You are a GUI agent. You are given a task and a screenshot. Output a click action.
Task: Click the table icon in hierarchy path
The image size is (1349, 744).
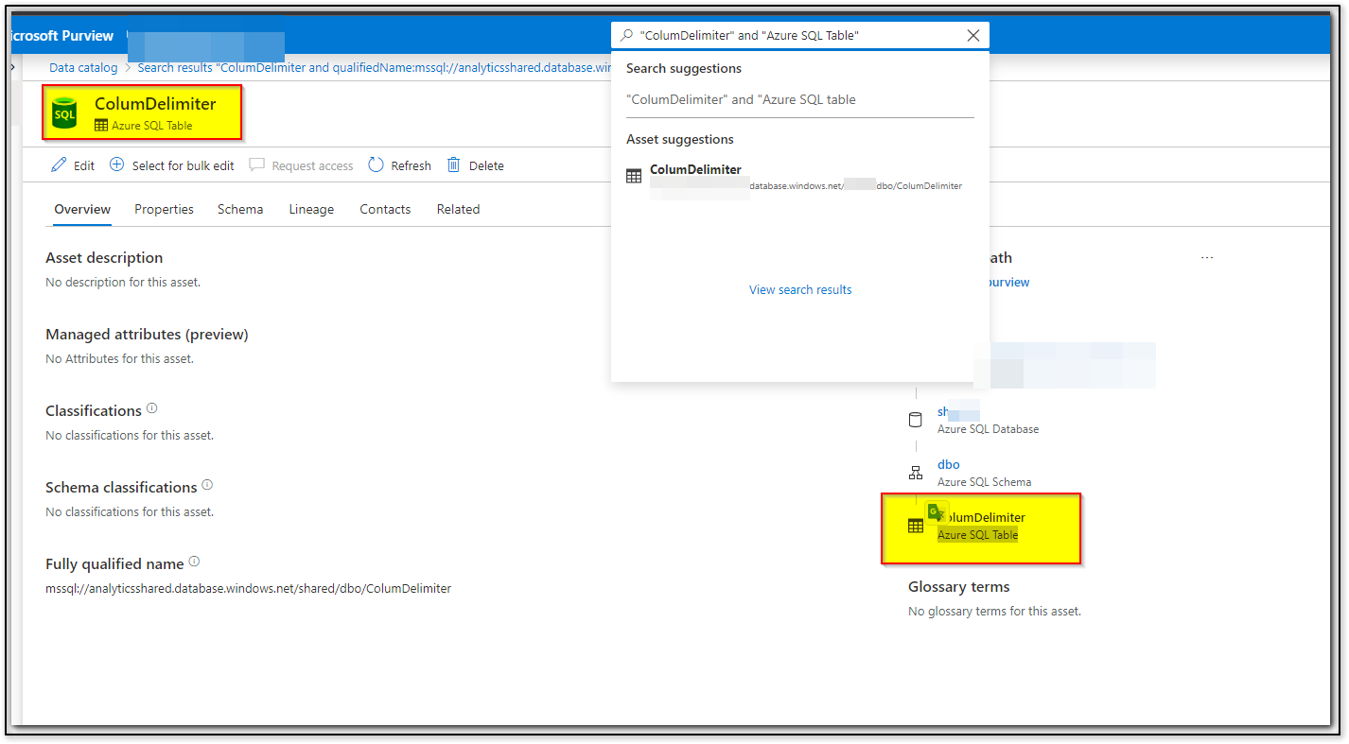click(915, 526)
